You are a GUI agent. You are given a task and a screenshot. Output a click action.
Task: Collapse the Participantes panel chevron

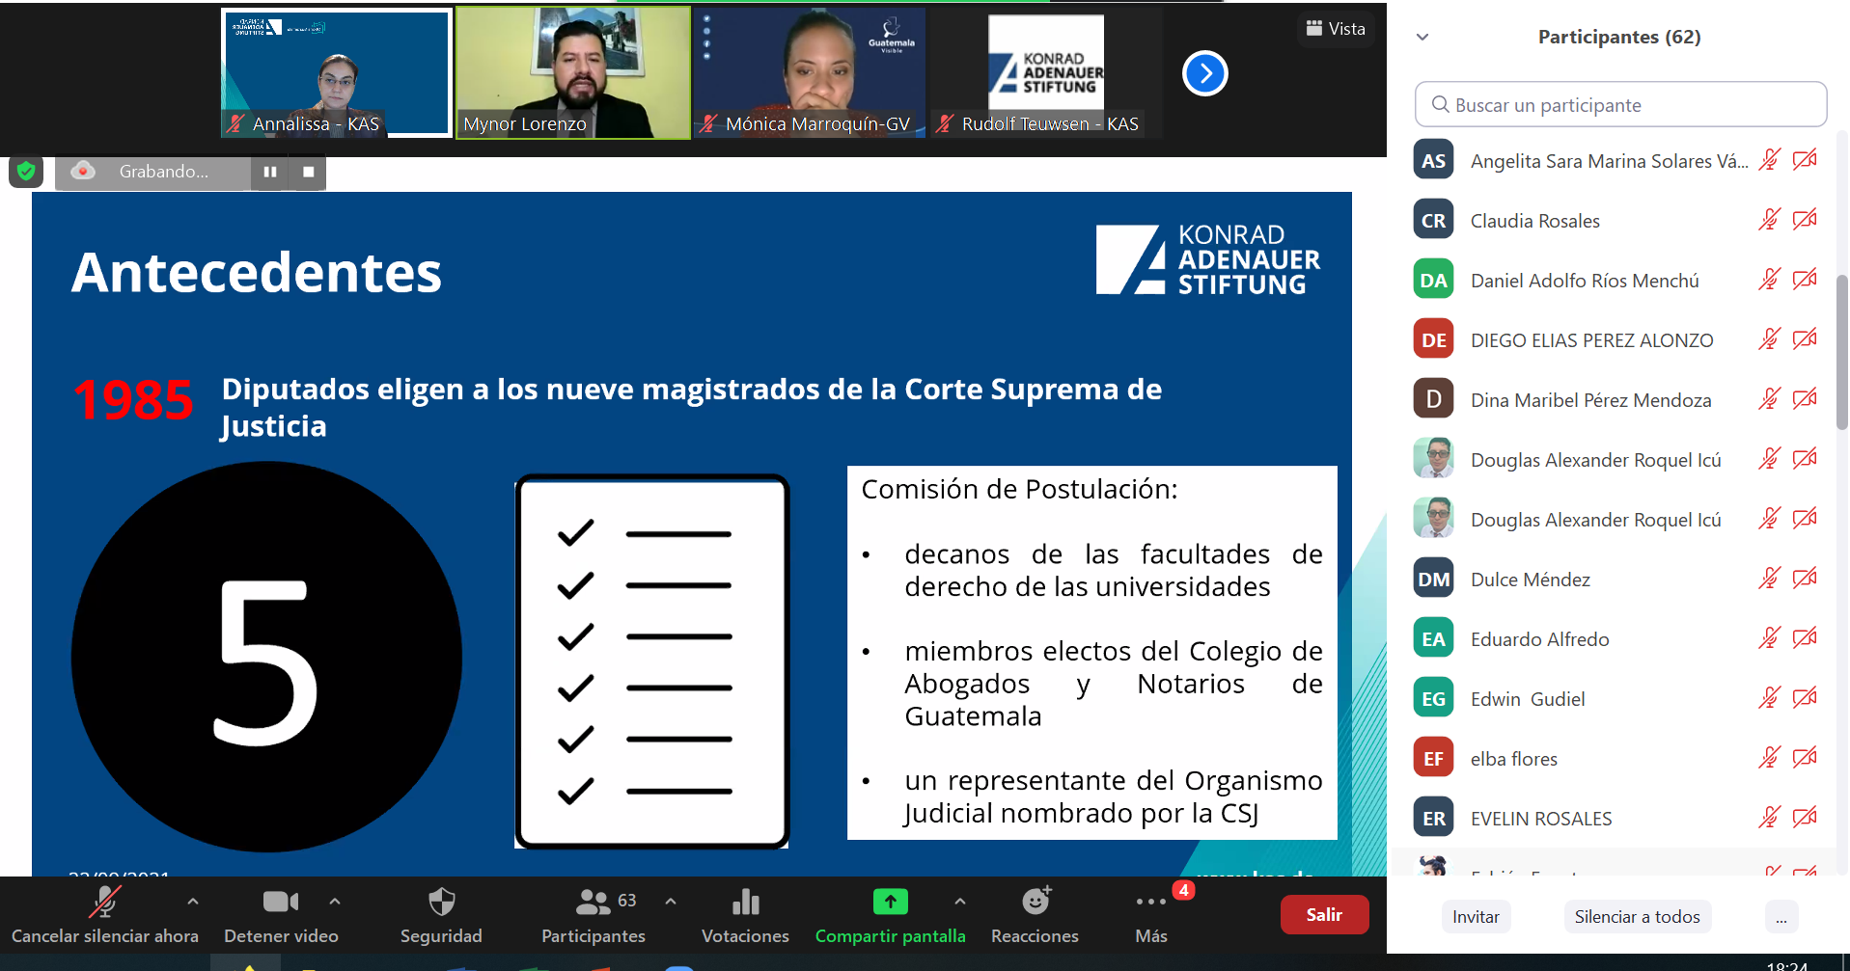coord(1422,38)
